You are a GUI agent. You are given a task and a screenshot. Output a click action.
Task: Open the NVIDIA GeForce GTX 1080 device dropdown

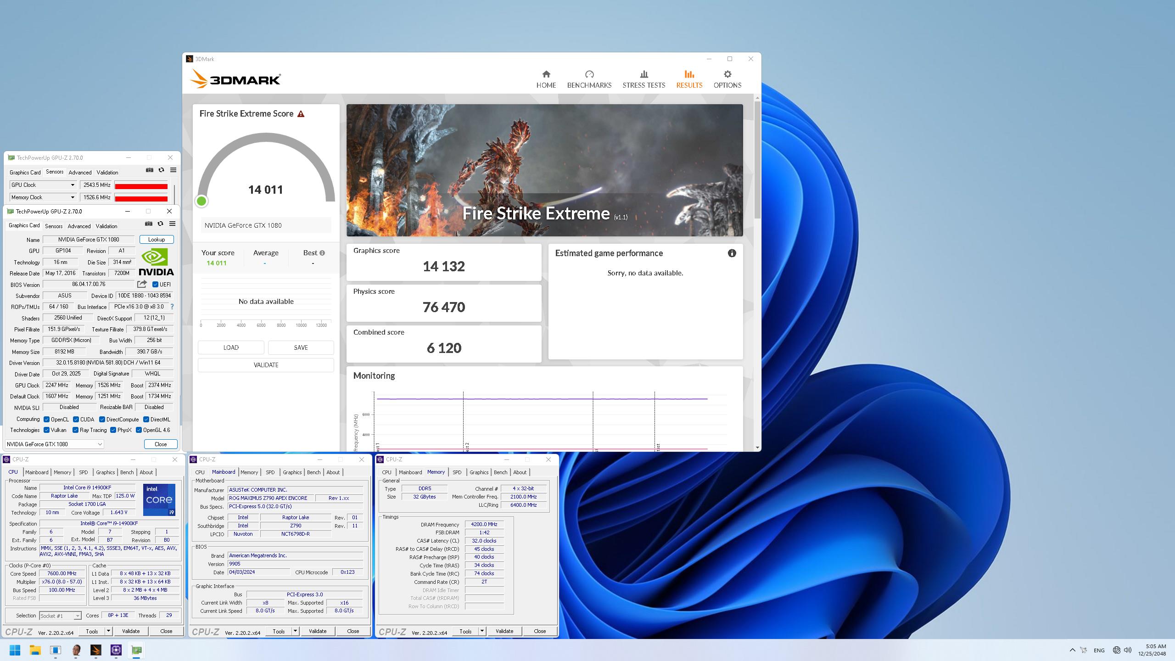55,444
